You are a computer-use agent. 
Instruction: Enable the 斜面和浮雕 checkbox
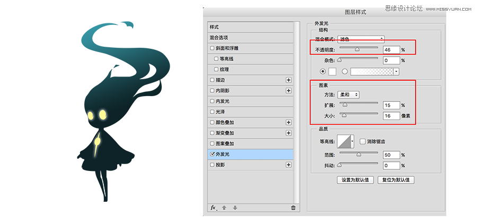tap(212, 48)
